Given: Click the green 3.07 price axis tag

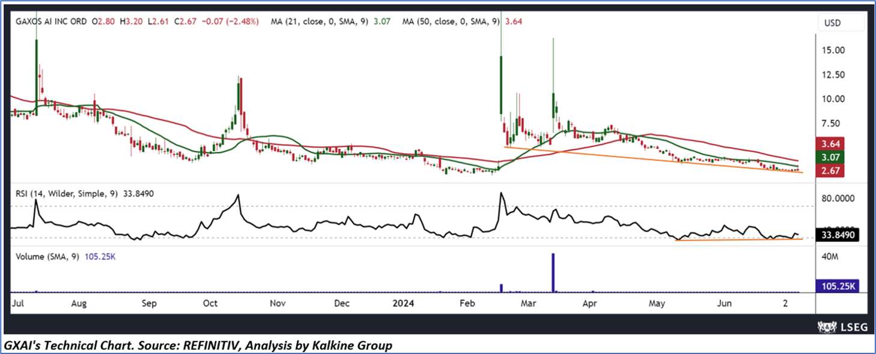Looking at the screenshot, I should (x=830, y=157).
